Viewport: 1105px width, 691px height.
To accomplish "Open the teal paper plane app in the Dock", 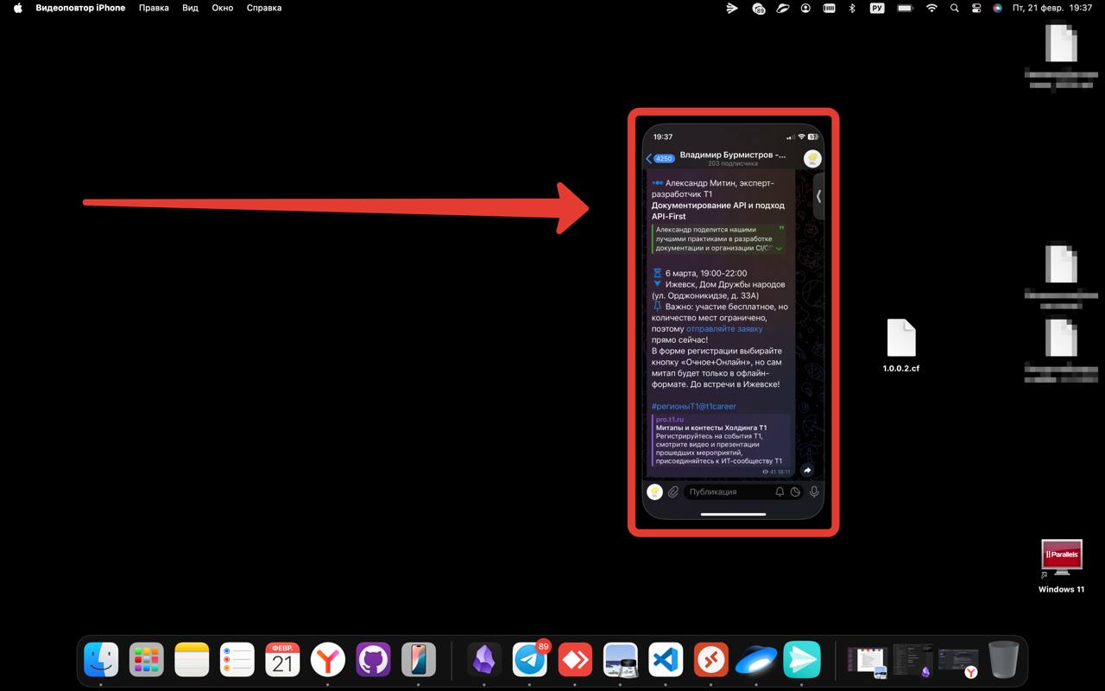I will click(x=802, y=661).
